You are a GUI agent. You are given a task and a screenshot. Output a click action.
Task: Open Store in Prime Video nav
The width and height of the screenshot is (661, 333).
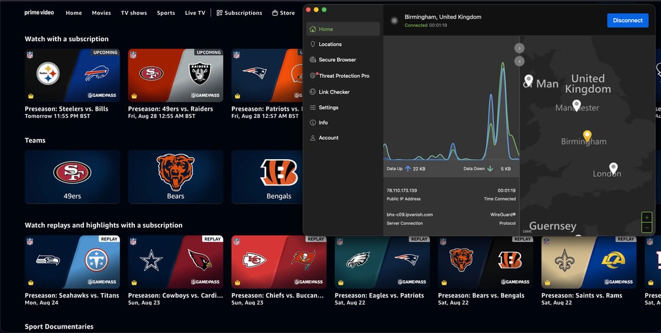[x=283, y=13]
